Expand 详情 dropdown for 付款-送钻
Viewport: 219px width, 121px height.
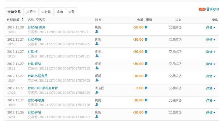point(211,64)
